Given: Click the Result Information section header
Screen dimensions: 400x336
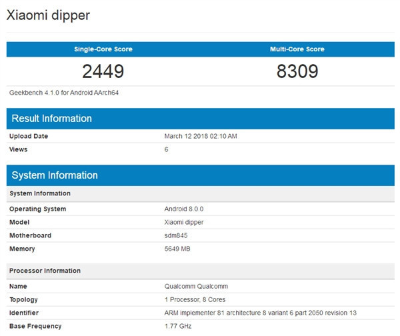Looking at the screenshot, I should pos(51,119).
